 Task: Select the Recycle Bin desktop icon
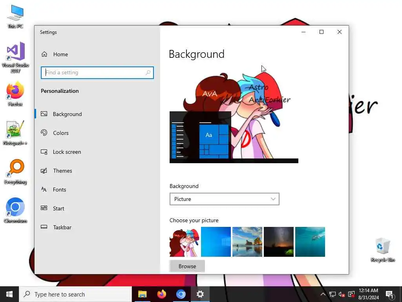point(382,250)
